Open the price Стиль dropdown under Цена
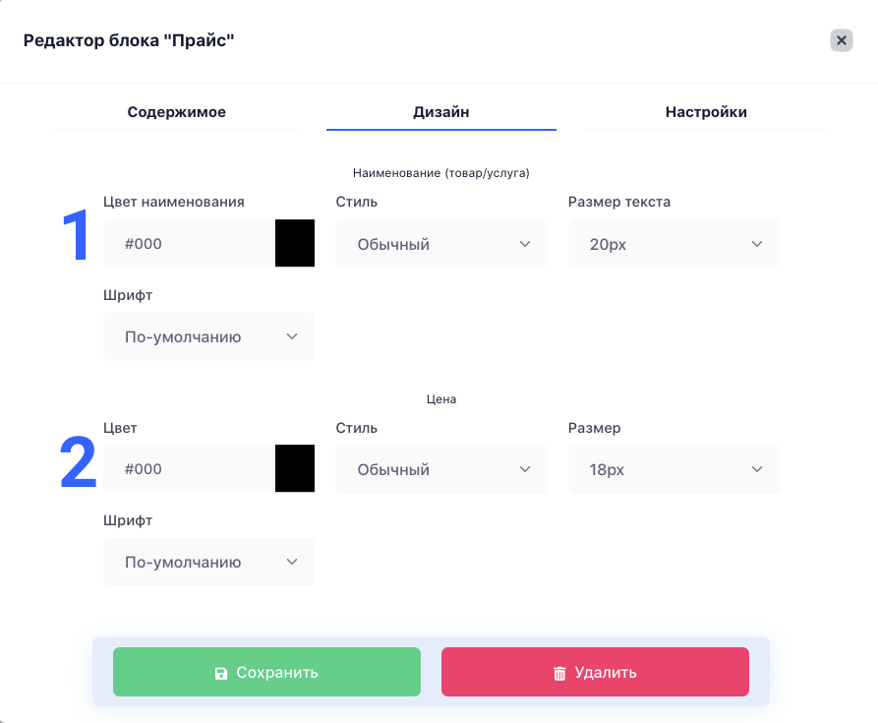This screenshot has height=723, width=878. (441, 469)
